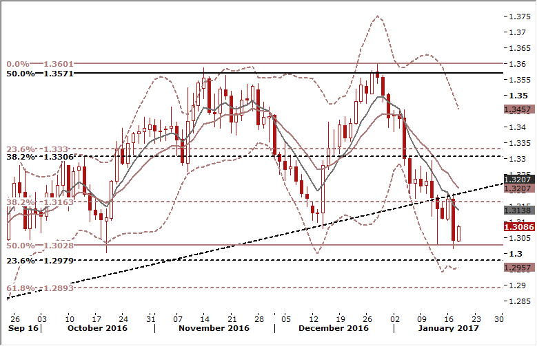Click the date tick 26 above Sep 16
This screenshot has height=346, width=537.
tap(15, 319)
